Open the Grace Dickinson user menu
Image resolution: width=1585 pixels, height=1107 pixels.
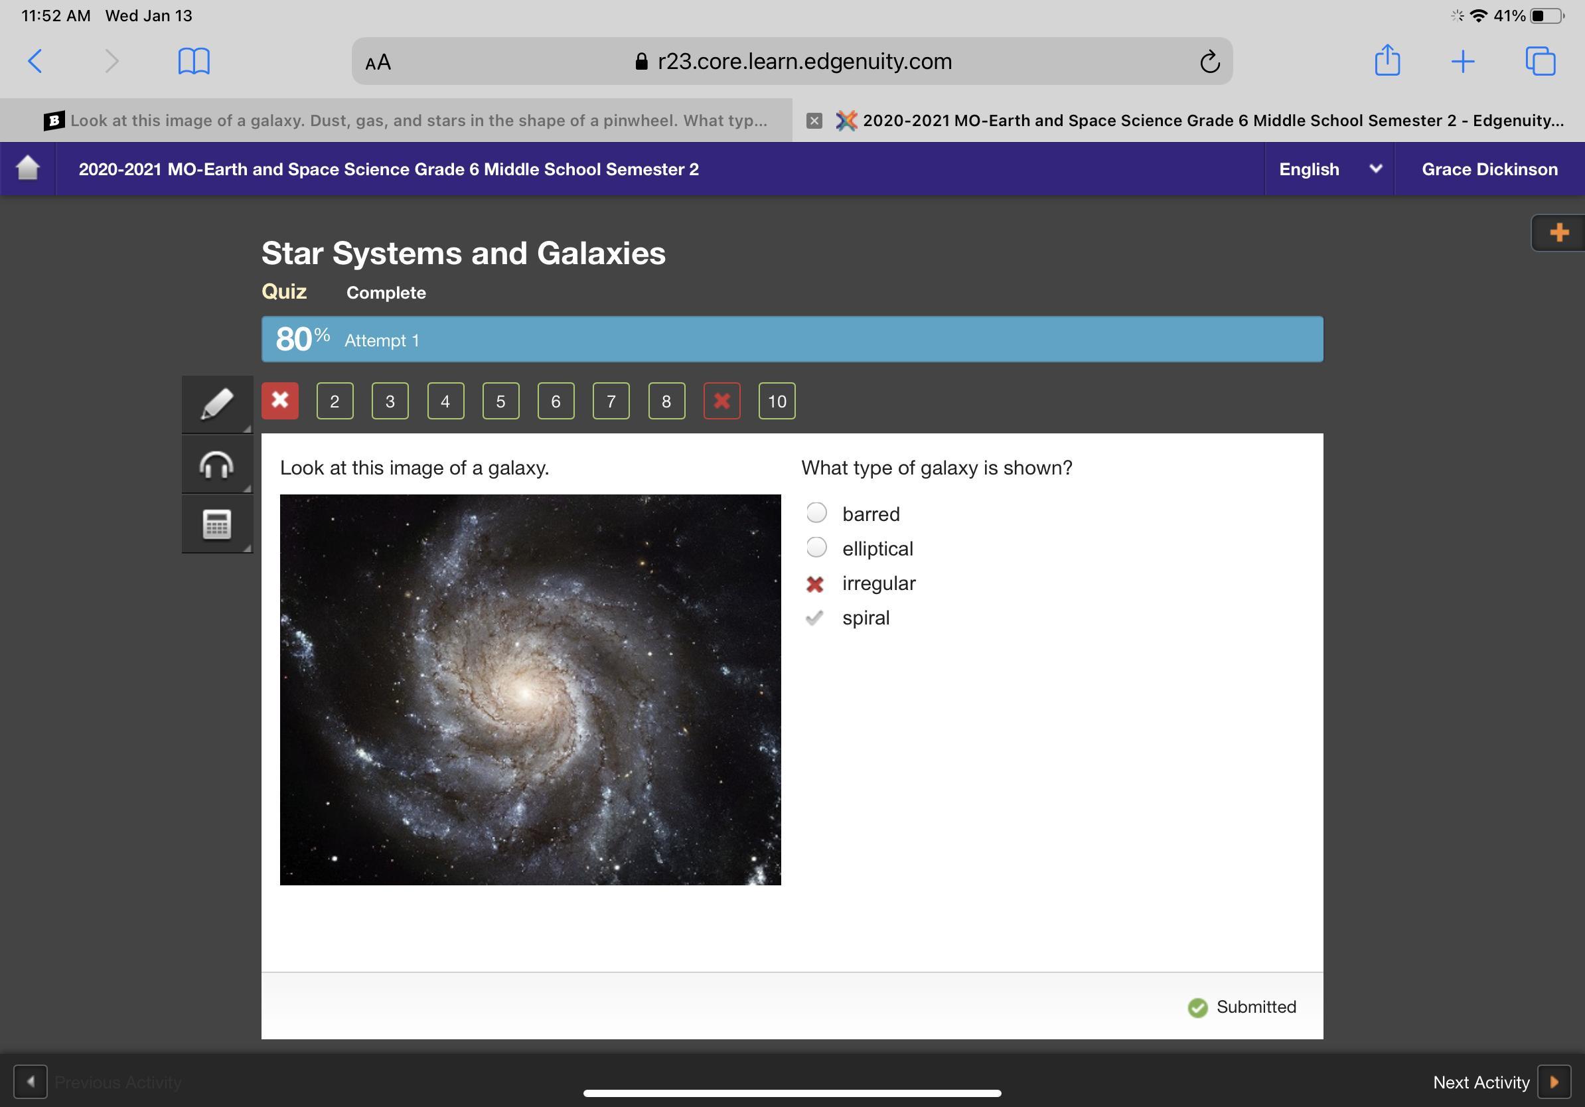(1489, 169)
